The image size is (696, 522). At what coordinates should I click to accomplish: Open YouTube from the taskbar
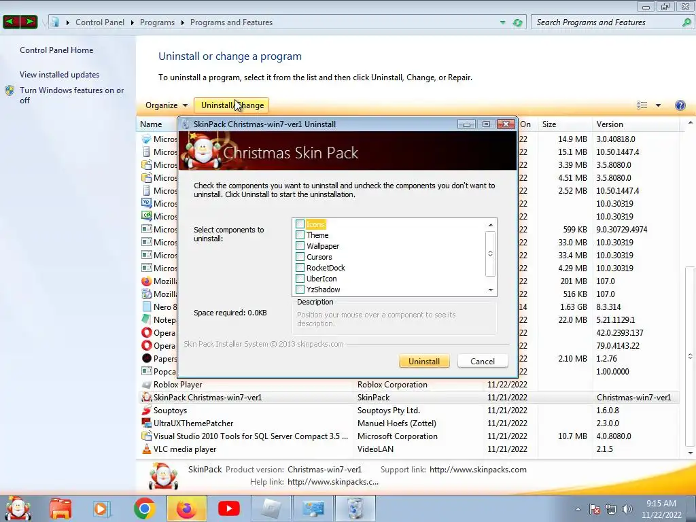coord(229,508)
